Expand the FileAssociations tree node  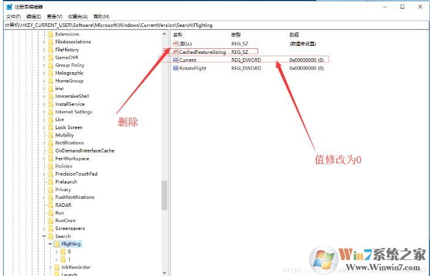tap(44, 42)
